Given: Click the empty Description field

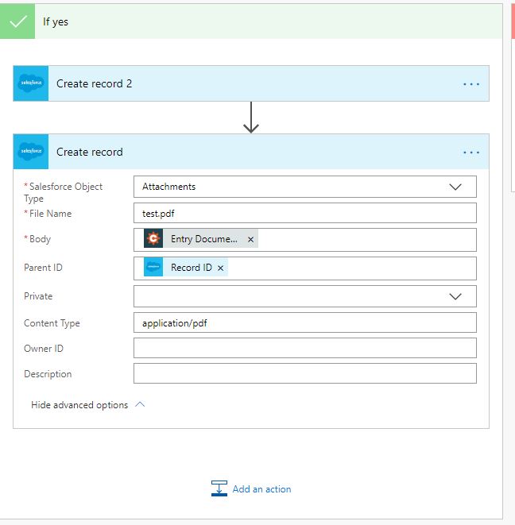Looking at the screenshot, I should coord(305,373).
